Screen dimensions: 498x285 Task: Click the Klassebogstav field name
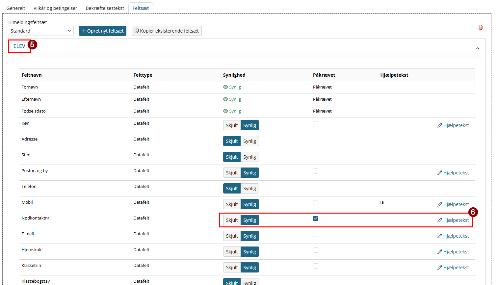point(36,281)
